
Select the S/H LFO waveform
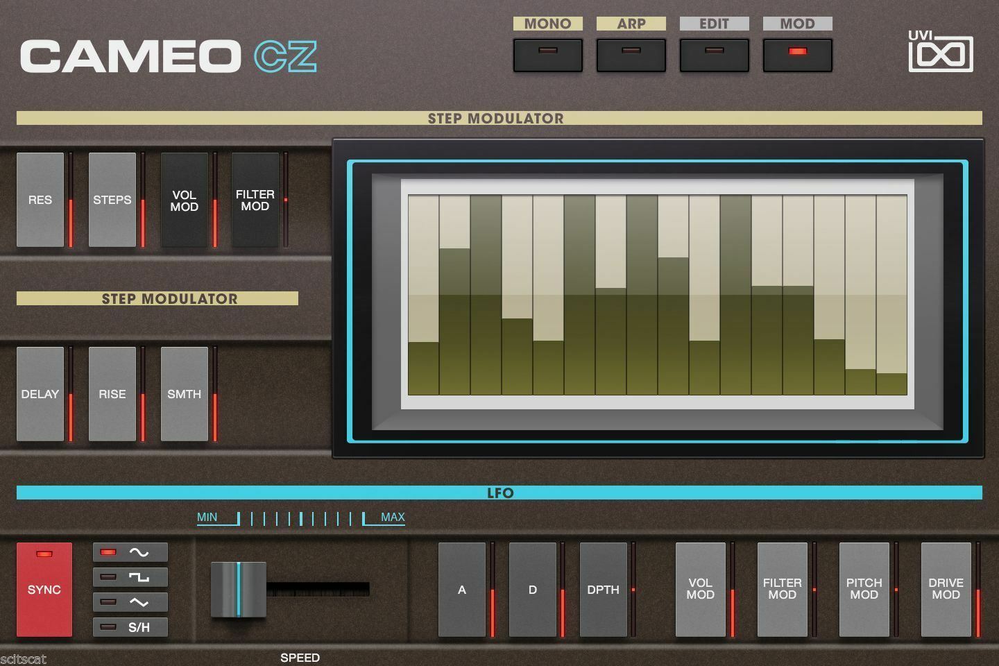point(130,627)
